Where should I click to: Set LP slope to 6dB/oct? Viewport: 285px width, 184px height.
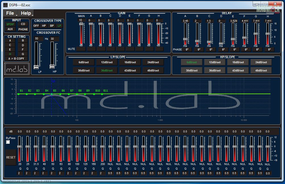point(84,62)
